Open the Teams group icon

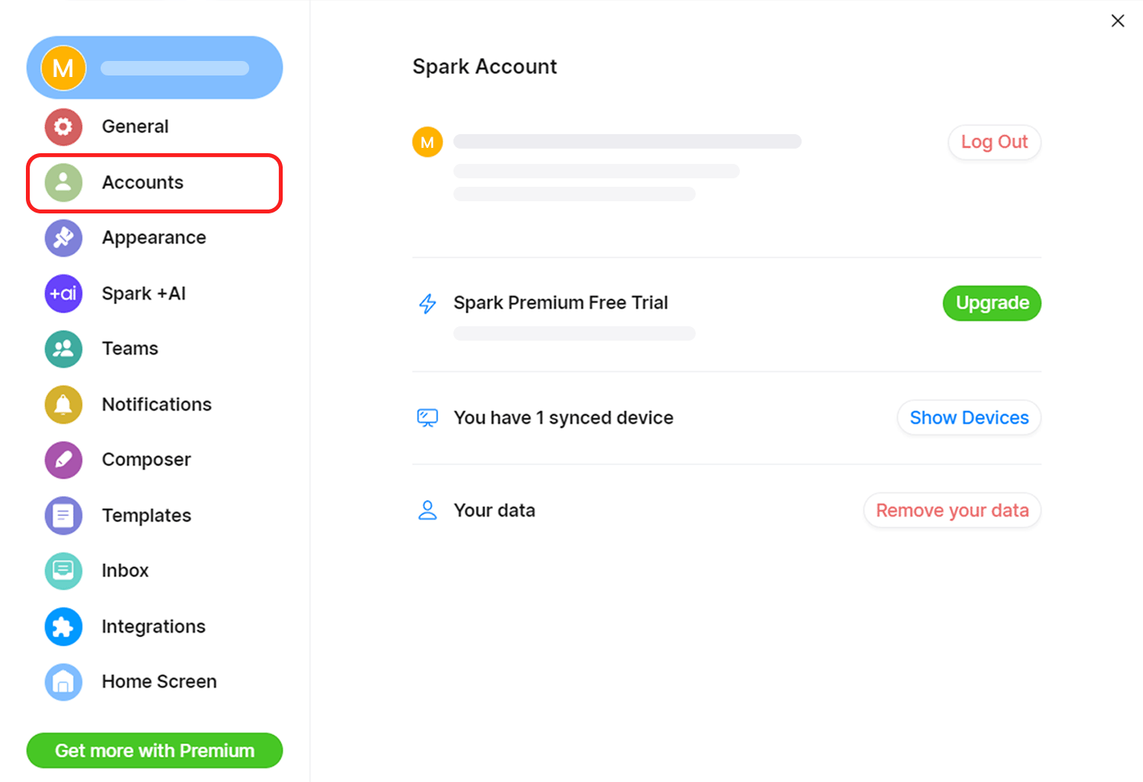click(x=63, y=349)
